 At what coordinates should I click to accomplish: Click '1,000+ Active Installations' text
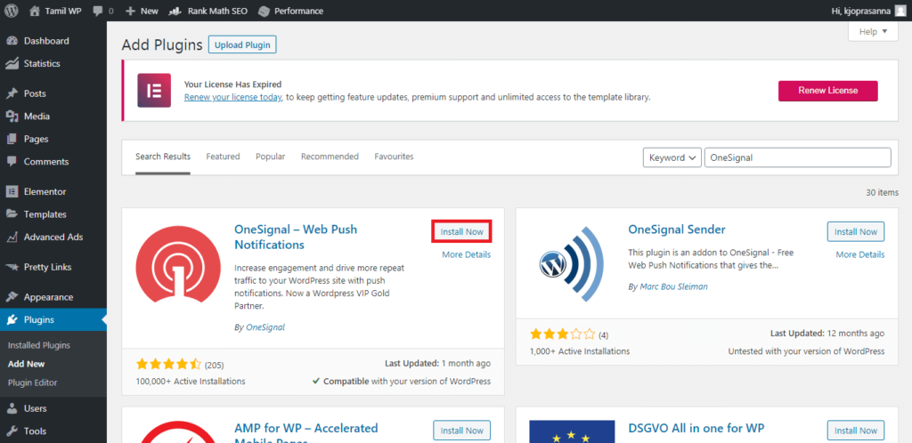580,351
